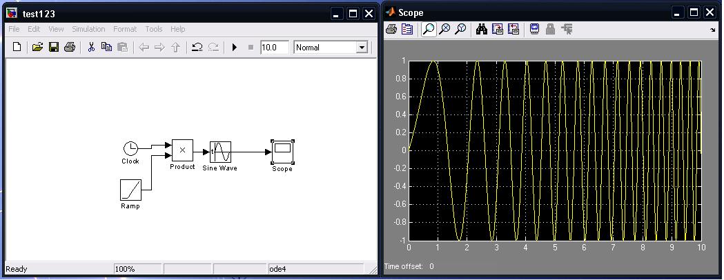The image size is (724, 280).
Task: Toggle the Zoom tool in Scope
Action: pyautogui.click(x=429, y=30)
